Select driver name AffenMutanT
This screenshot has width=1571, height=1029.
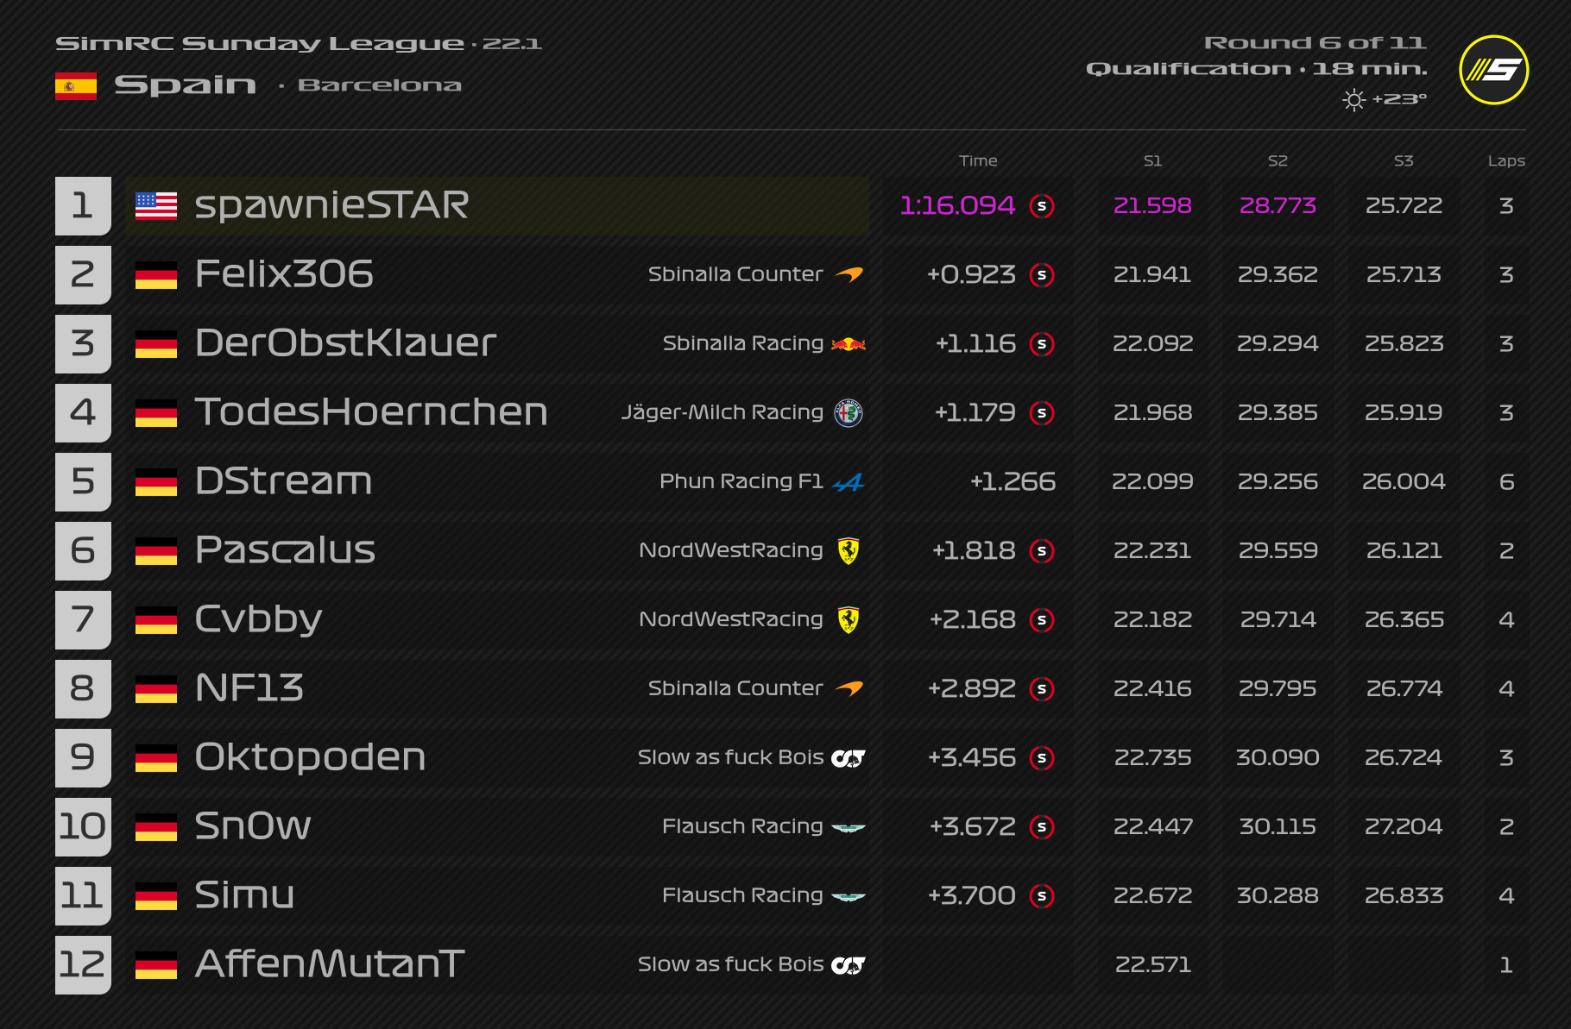(329, 964)
